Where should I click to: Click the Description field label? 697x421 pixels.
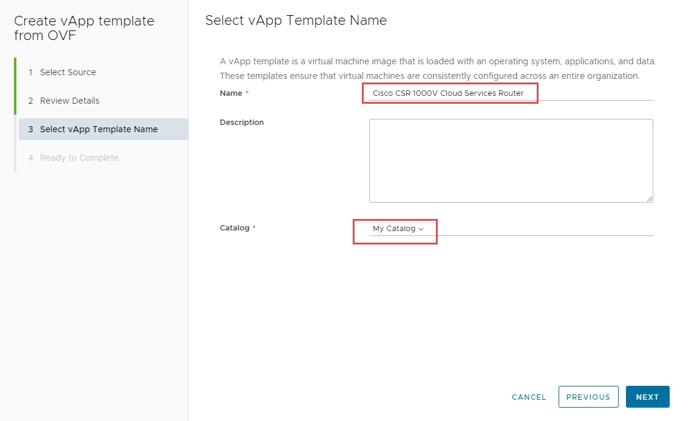[x=242, y=122]
